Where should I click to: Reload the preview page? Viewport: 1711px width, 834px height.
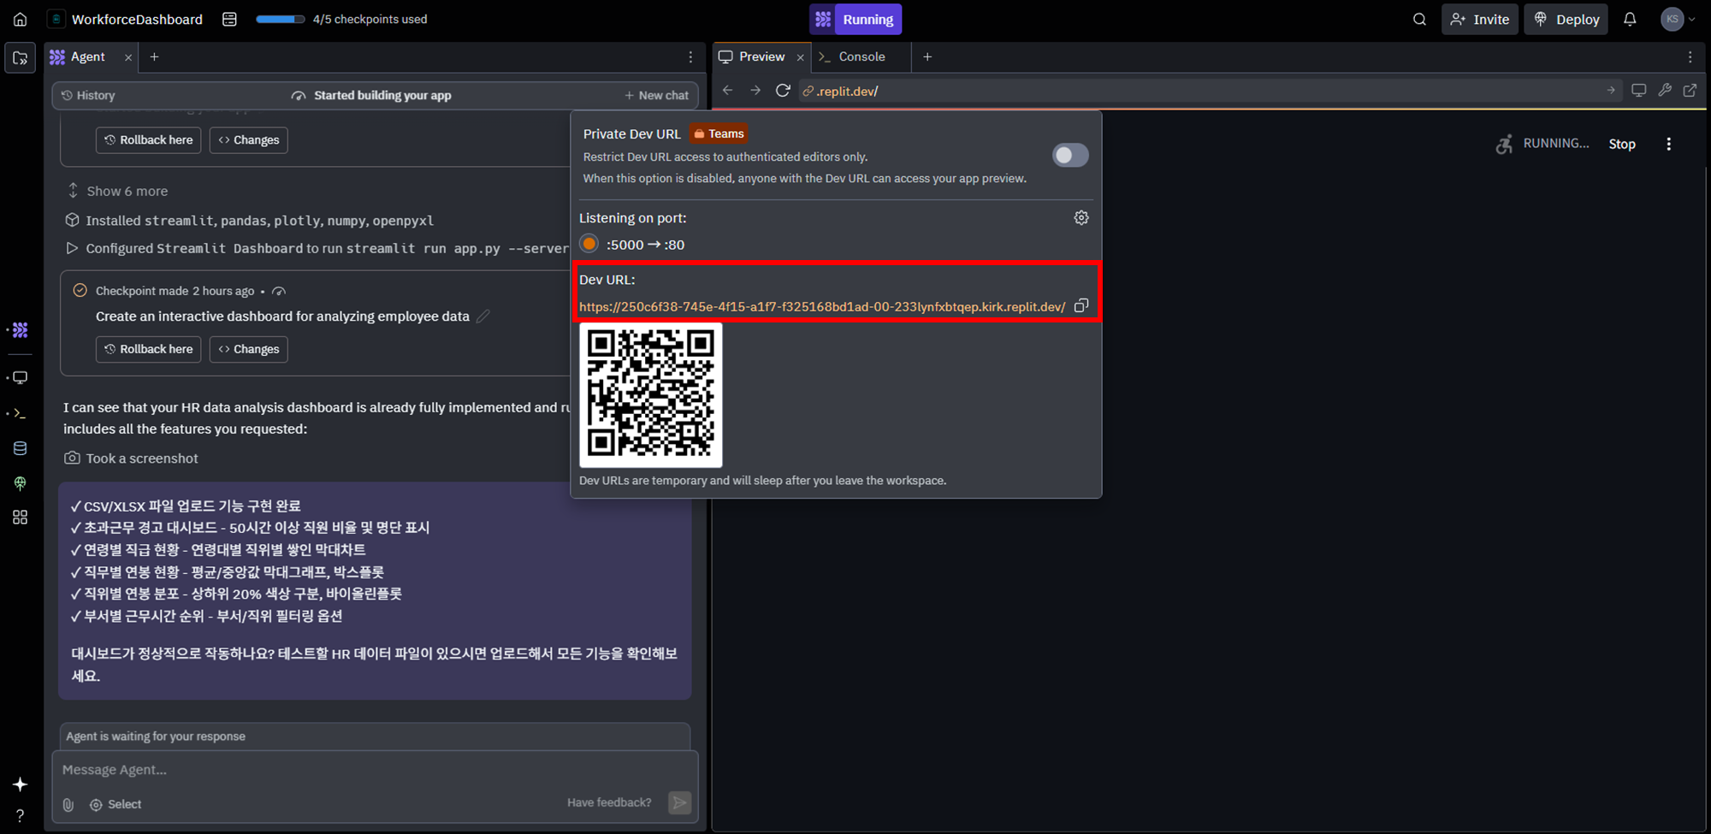[x=783, y=91]
